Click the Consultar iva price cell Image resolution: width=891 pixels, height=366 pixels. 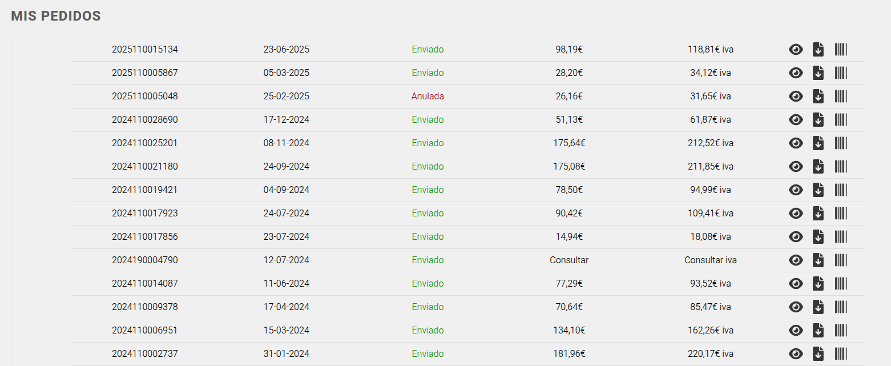click(711, 260)
